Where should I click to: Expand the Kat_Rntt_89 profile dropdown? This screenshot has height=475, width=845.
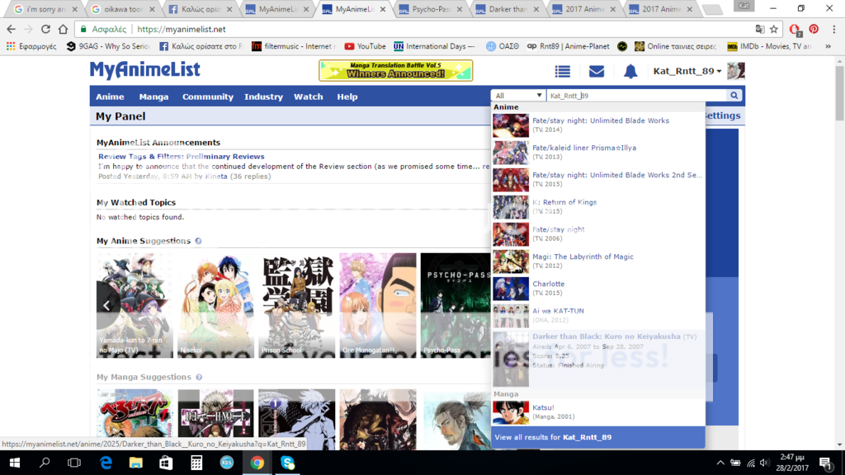click(x=687, y=72)
